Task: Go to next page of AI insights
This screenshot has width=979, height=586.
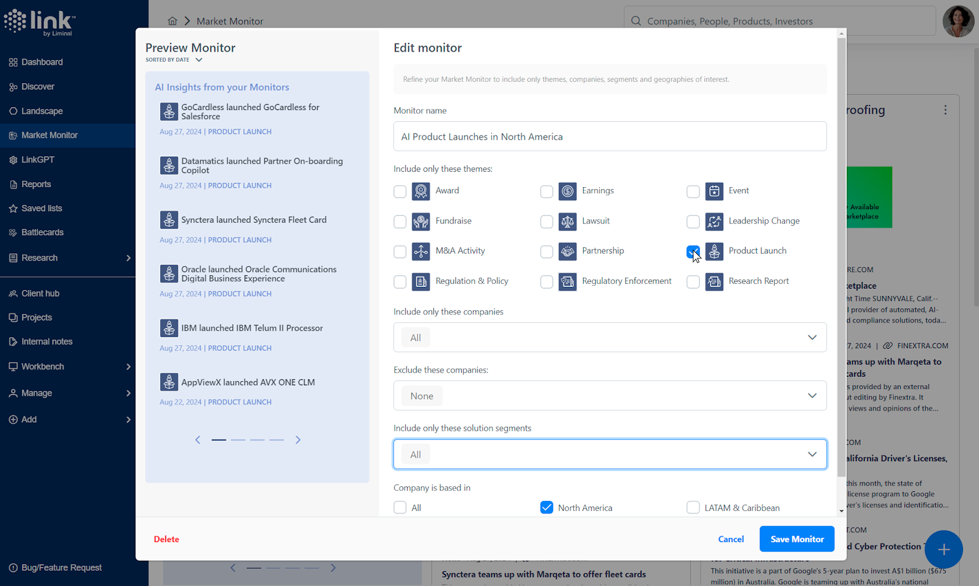Action: [298, 440]
